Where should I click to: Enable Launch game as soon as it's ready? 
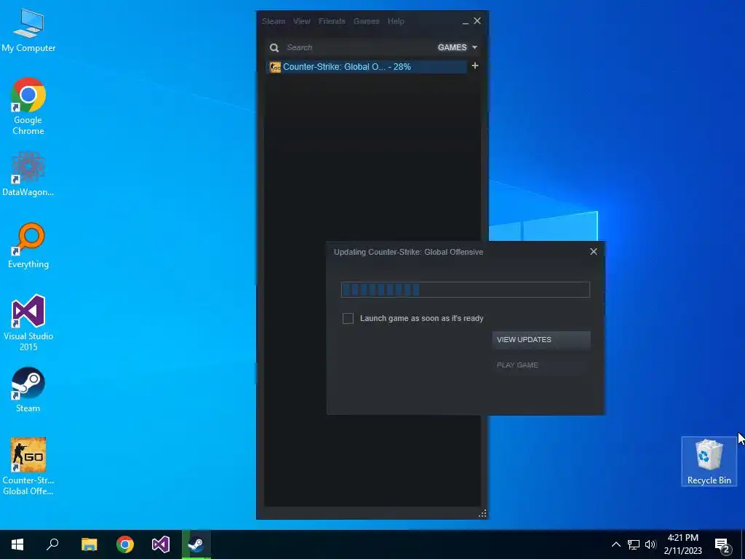348,319
